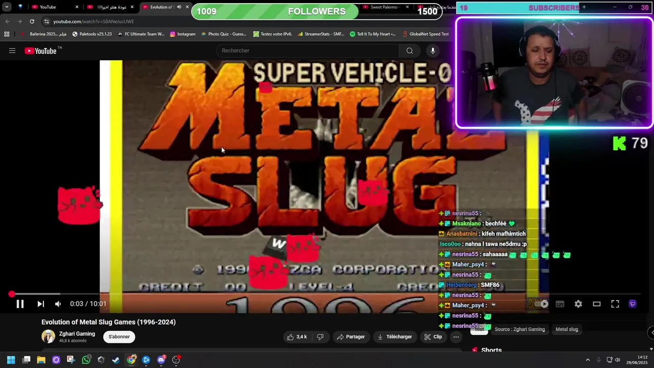Open the Paletools v25.1.23 bookmark
This screenshot has height=368, width=654.
pyautogui.click(x=92, y=34)
